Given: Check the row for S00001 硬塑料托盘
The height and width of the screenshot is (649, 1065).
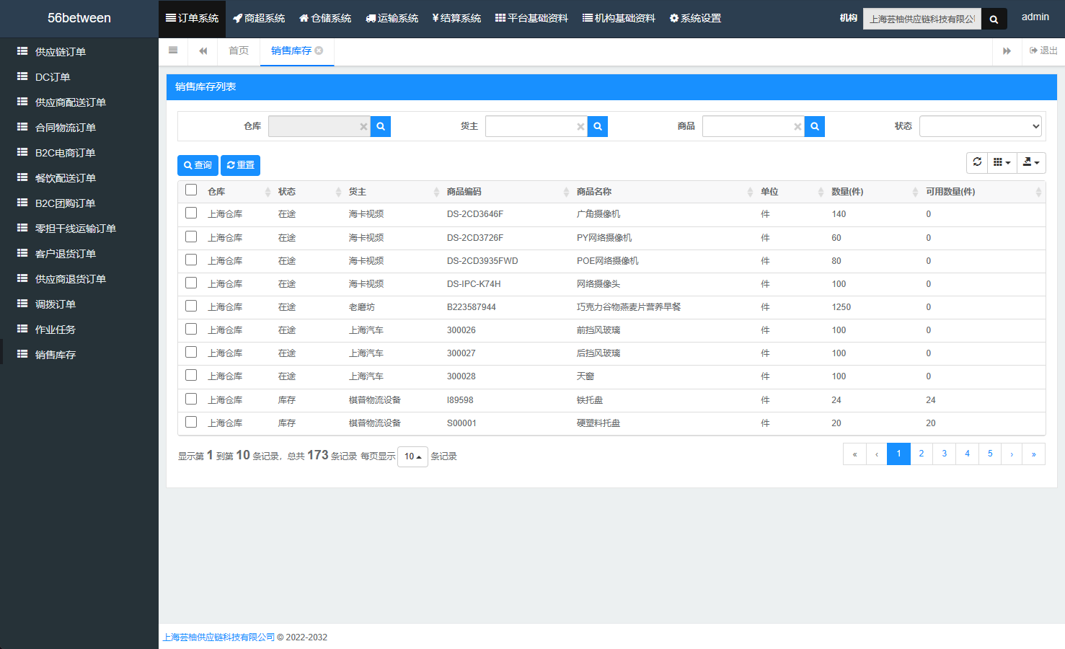Looking at the screenshot, I should pyautogui.click(x=191, y=422).
